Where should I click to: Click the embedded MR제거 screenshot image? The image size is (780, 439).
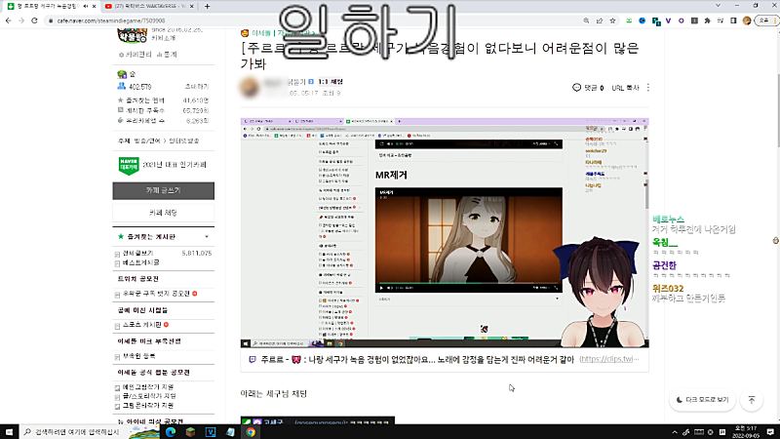(x=445, y=232)
